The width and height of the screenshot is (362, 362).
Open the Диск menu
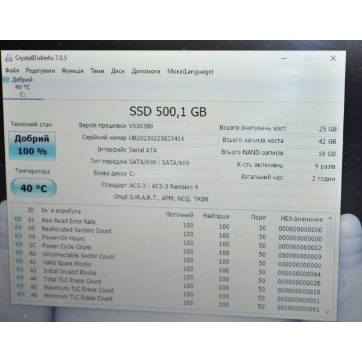(118, 71)
